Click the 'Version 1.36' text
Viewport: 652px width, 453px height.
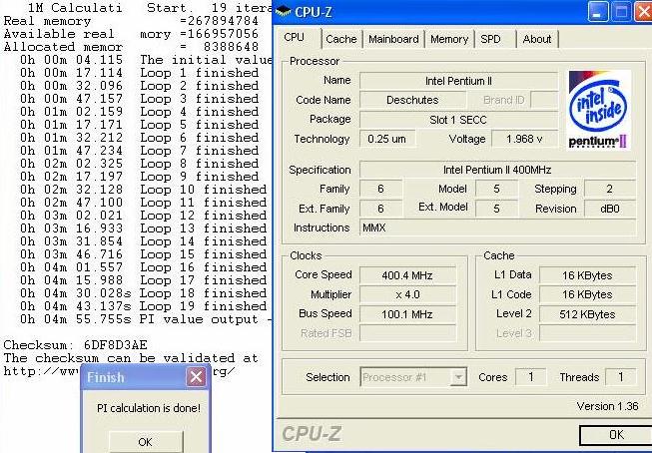click(x=607, y=406)
